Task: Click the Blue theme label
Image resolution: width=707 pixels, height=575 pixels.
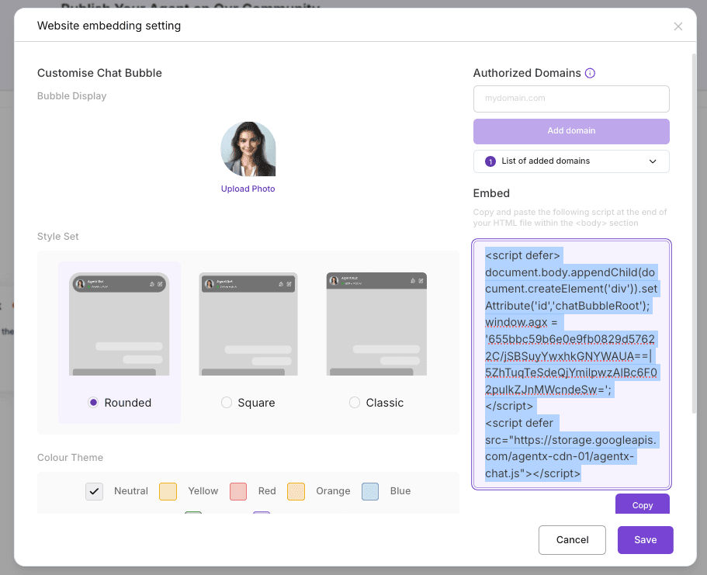Action: pos(400,491)
